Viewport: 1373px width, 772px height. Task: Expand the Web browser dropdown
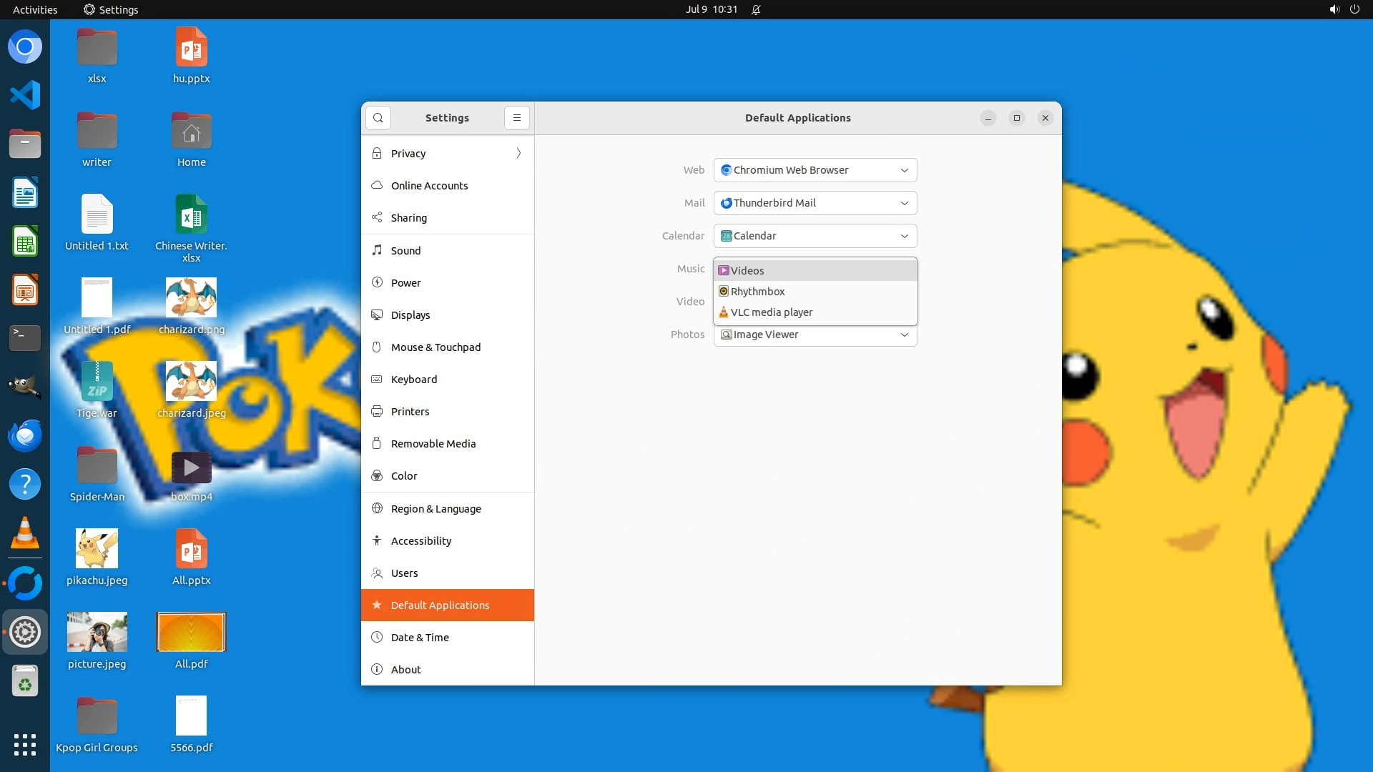click(815, 170)
